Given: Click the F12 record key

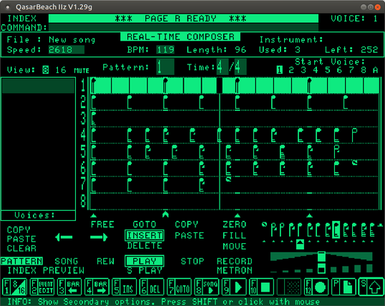Looking at the screenshot, I should 316,287.
